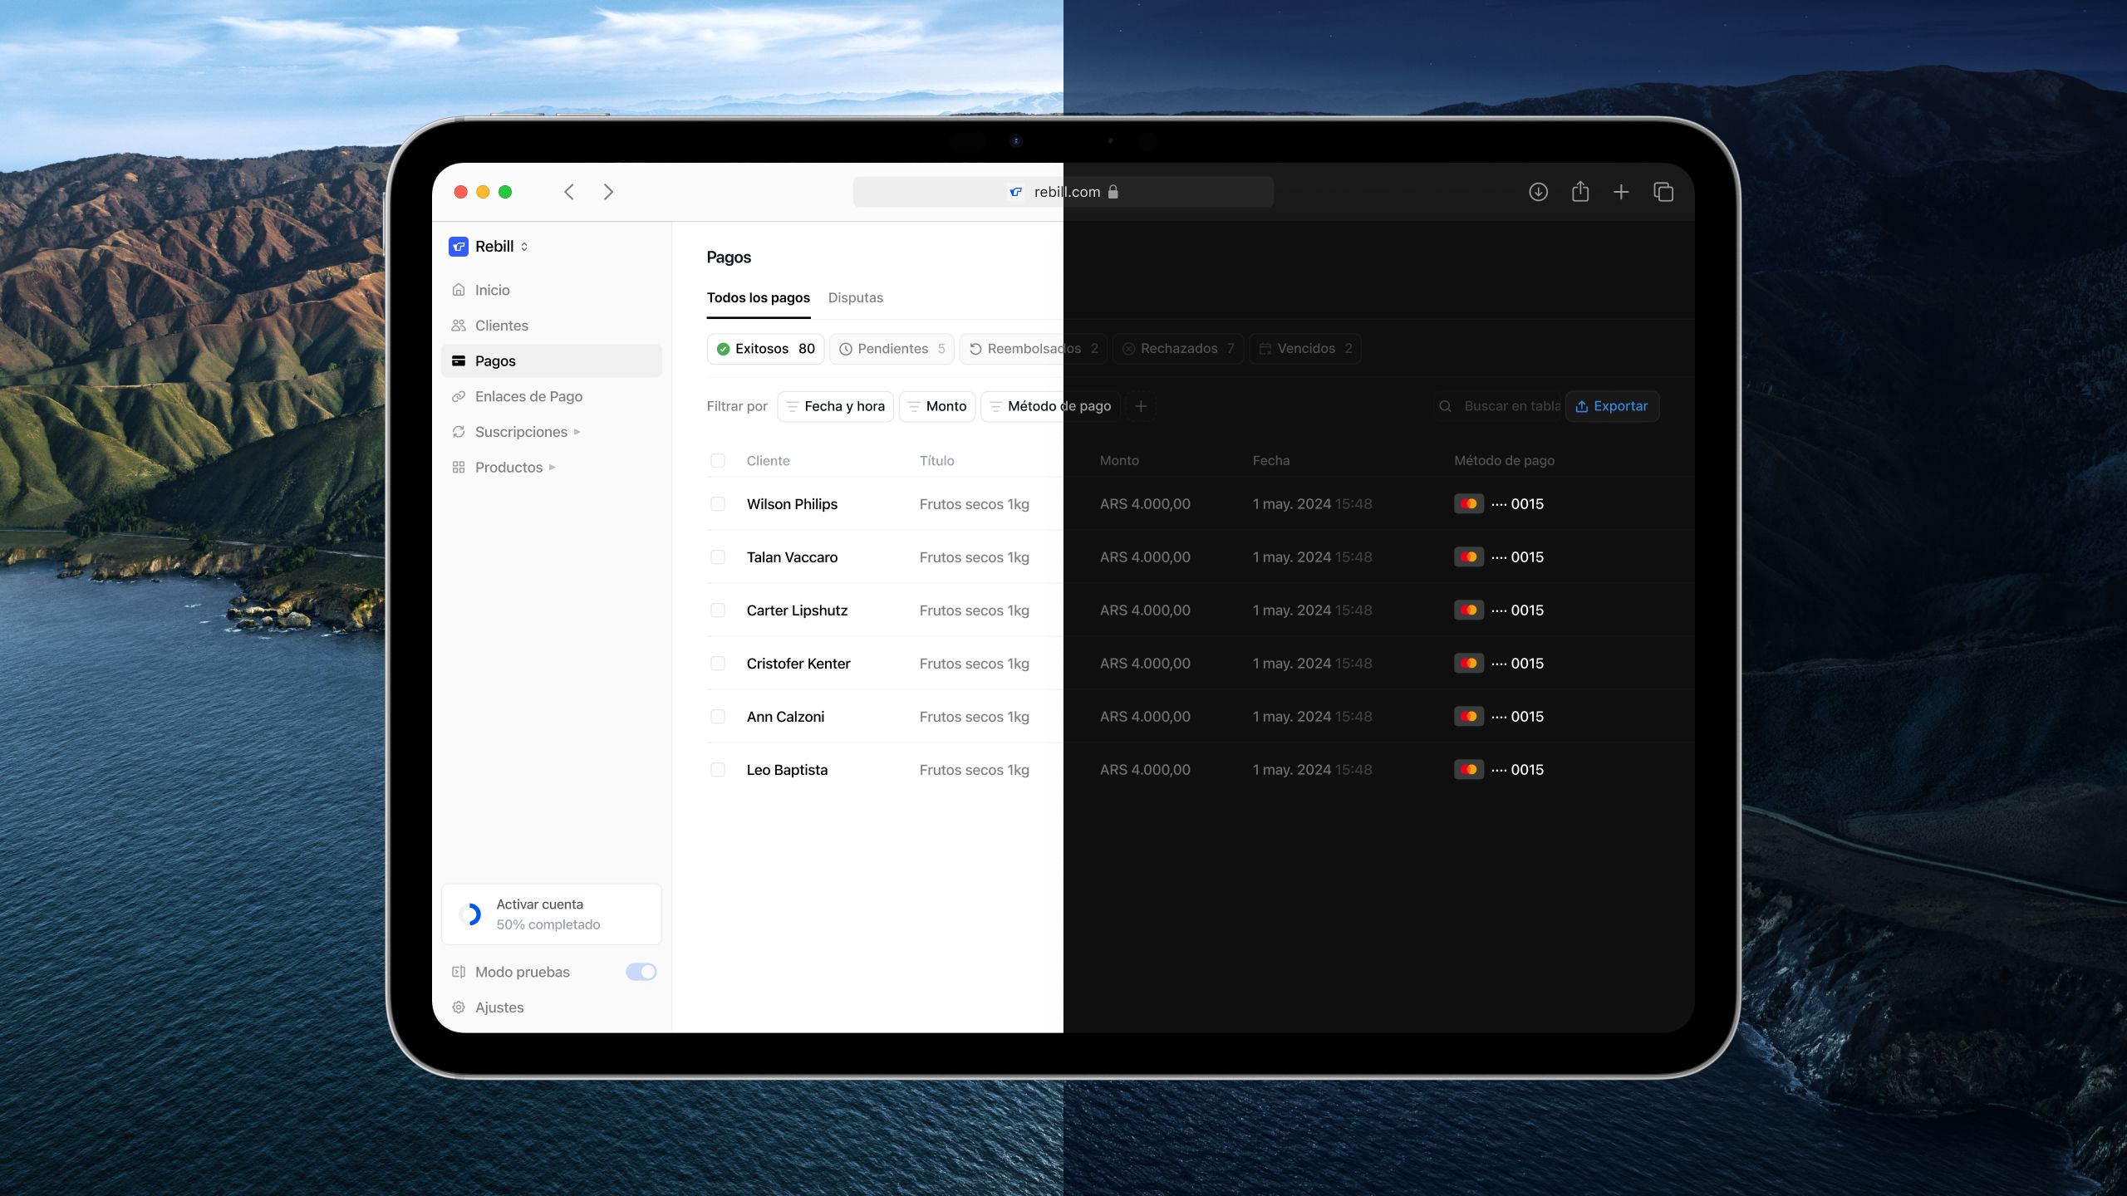Select all rows via header checkbox

pyautogui.click(x=718, y=461)
